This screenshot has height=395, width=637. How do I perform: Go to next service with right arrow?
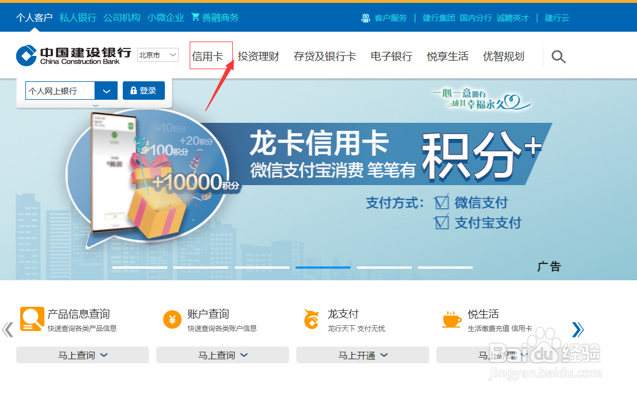[x=578, y=330]
